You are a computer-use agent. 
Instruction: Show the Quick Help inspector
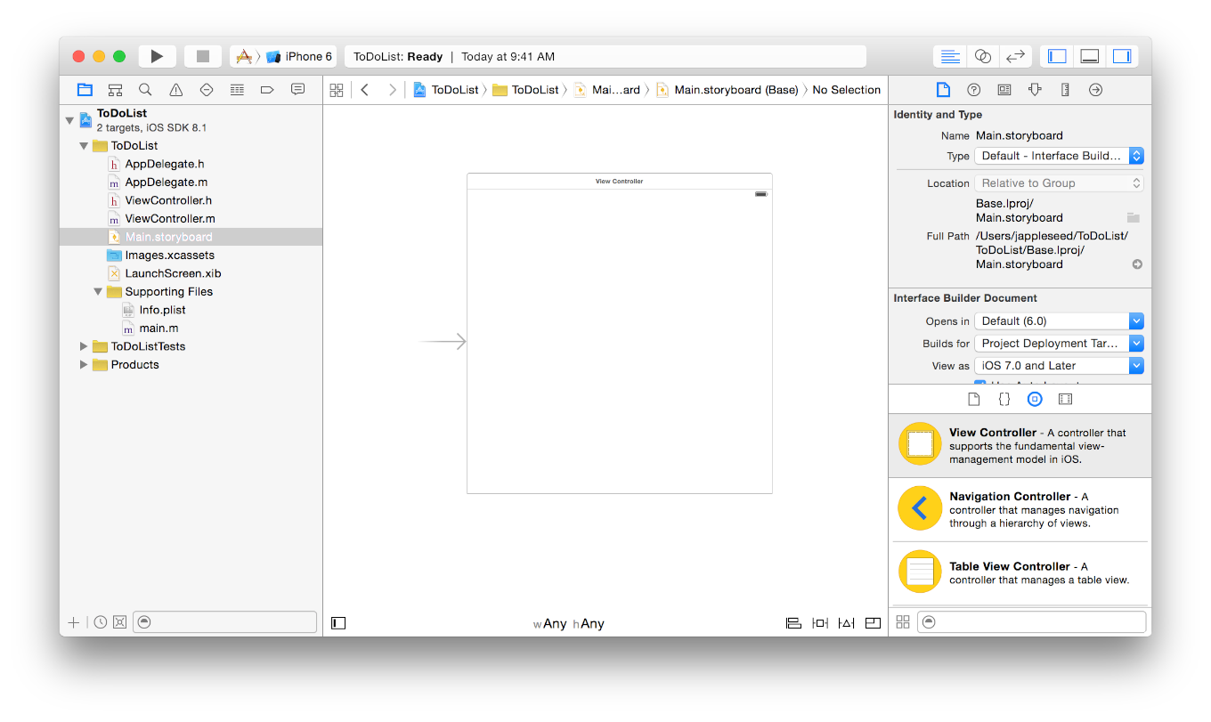974,90
